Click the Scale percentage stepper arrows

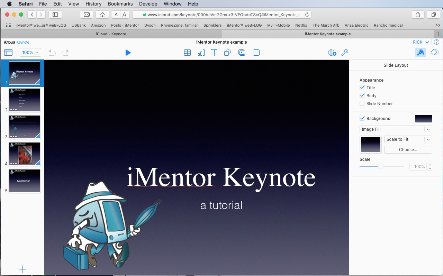(430, 167)
